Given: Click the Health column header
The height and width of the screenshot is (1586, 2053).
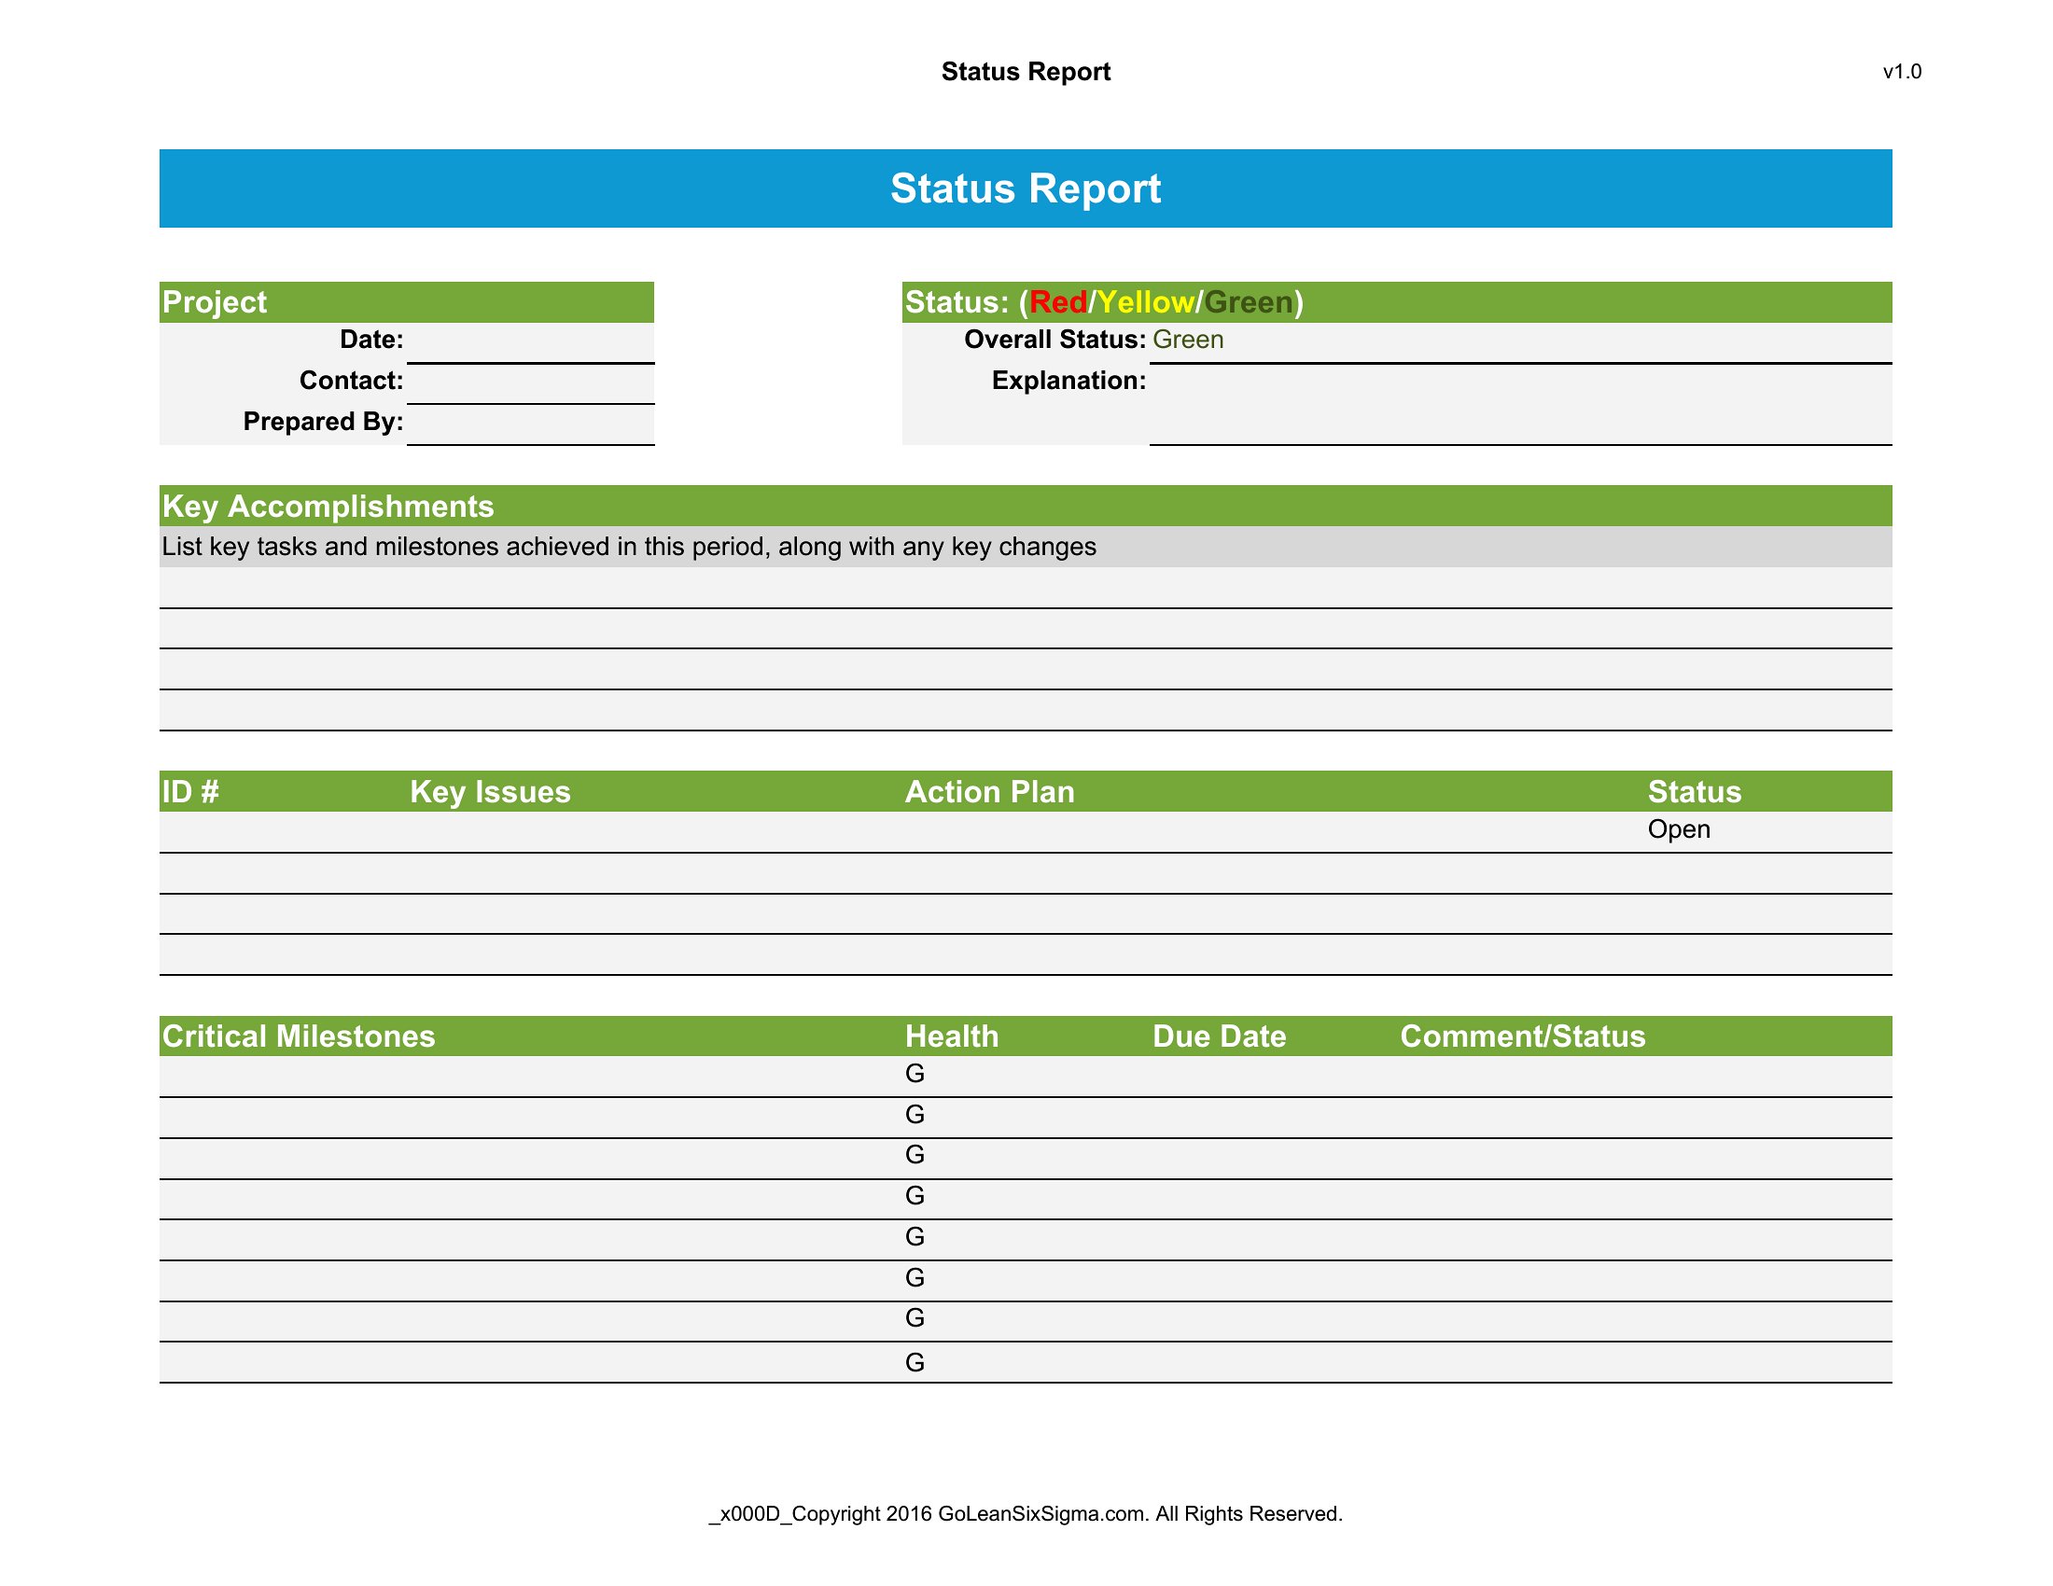Looking at the screenshot, I should click(x=951, y=1036).
